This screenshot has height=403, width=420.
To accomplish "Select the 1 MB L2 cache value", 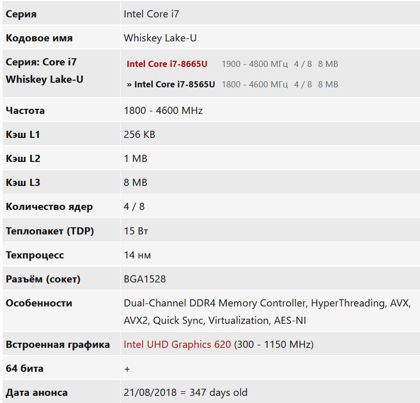I will [135, 158].
